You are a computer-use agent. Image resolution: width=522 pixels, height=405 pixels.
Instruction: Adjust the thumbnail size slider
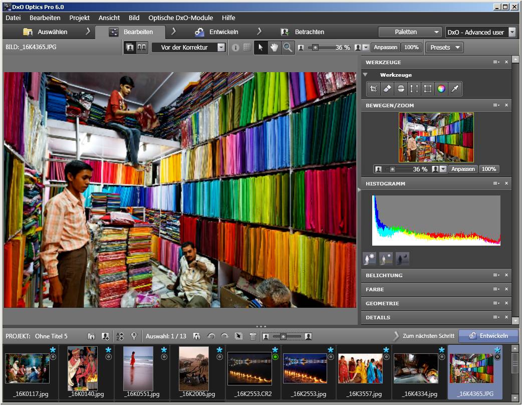tap(283, 336)
